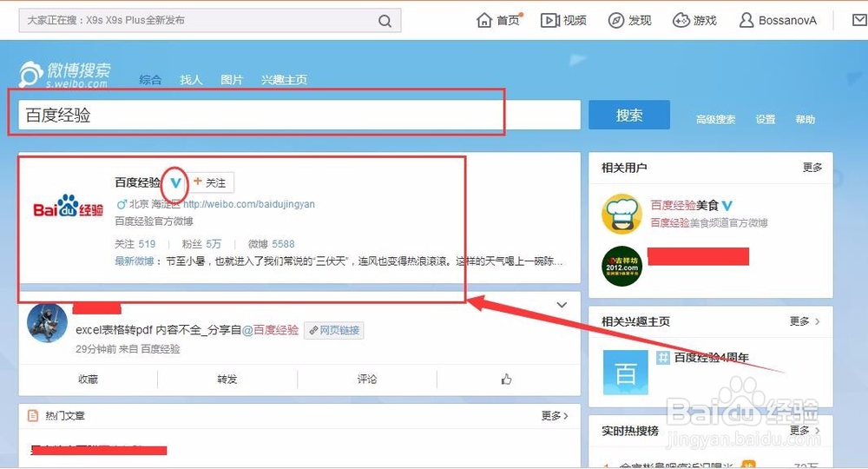Open 高级搜索 advanced search
Viewport: 868px width, 469px height.
tap(715, 119)
